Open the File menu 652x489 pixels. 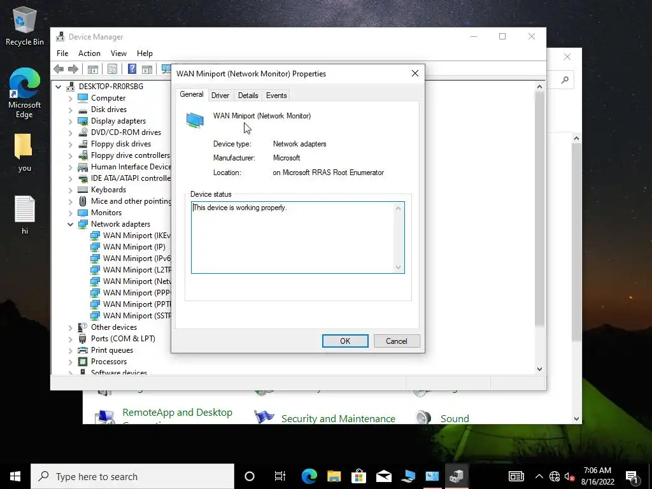click(x=62, y=53)
